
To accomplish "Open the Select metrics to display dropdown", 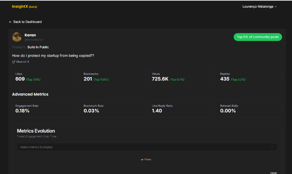I will [147, 147].
